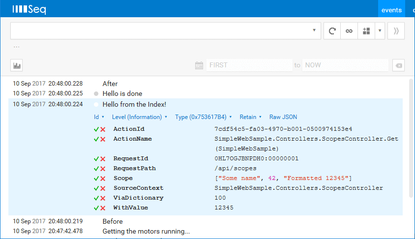Click the Scope array value
Image resolution: width=415 pixels, height=239 pixels.
[x=283, y=178]
